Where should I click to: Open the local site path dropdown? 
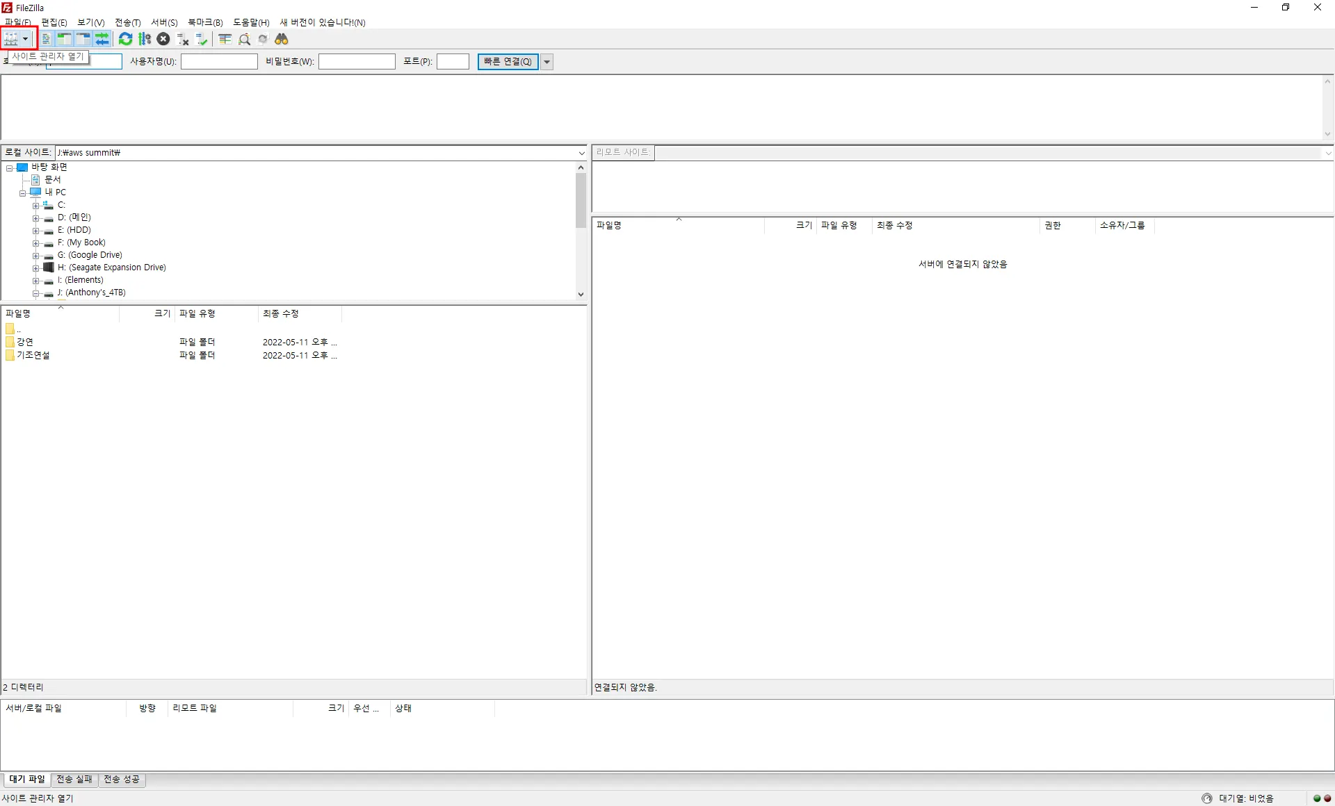point(581,153)
